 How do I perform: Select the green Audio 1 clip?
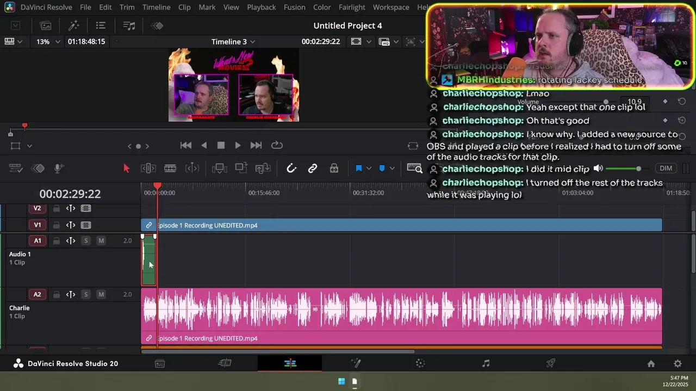(148, 260)
